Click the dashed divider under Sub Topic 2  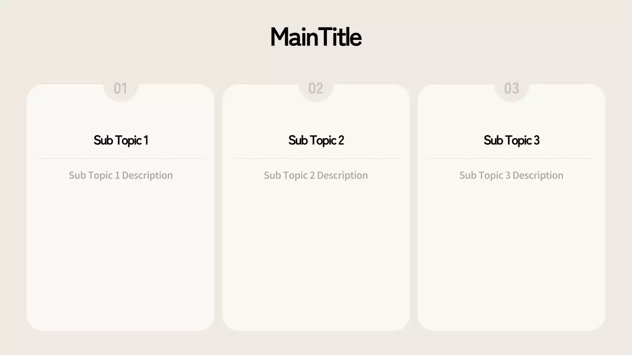click(316, 159)
